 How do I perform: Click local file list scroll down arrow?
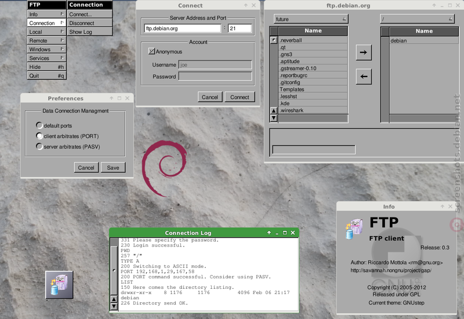coord(274,118)
